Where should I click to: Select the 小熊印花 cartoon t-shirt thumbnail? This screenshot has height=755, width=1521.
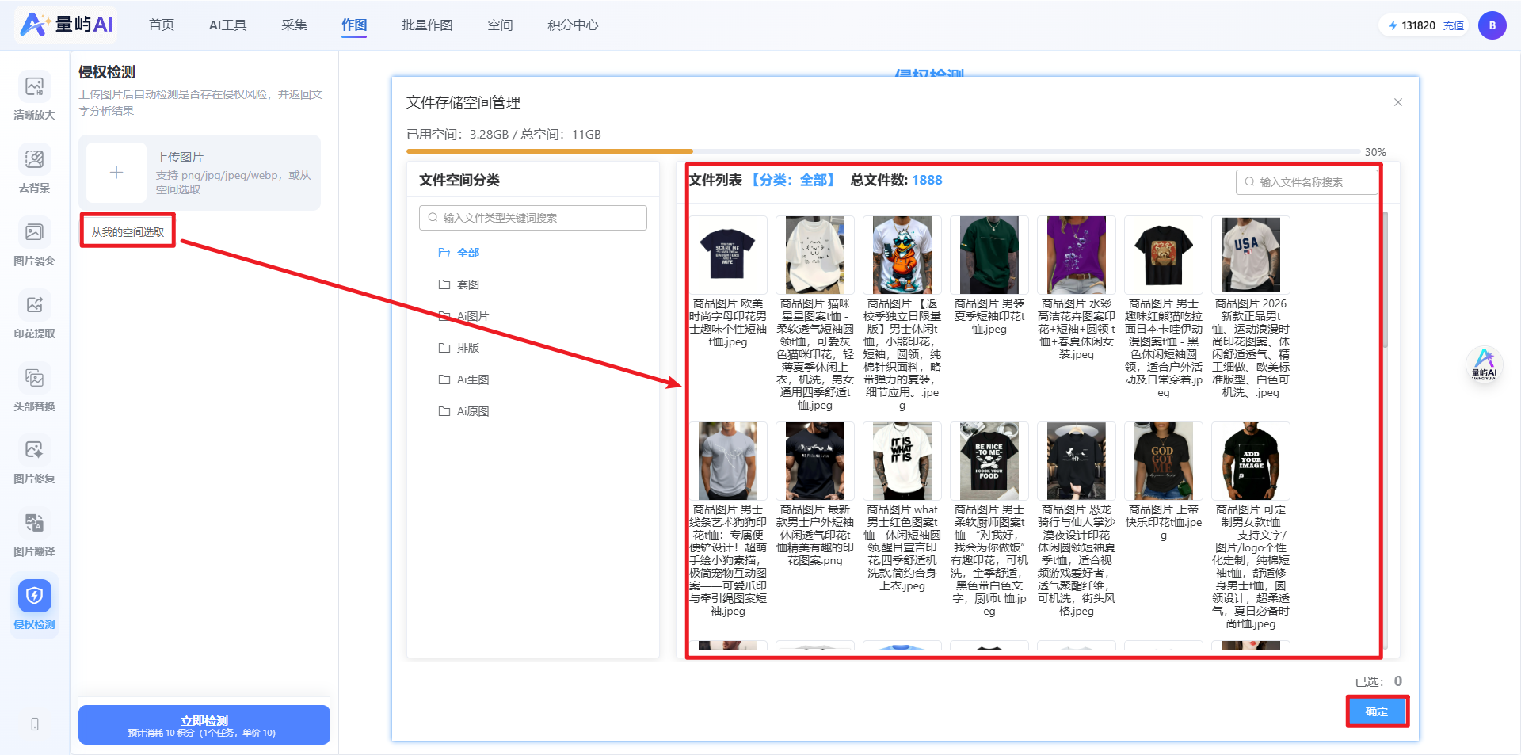point(902,255)
